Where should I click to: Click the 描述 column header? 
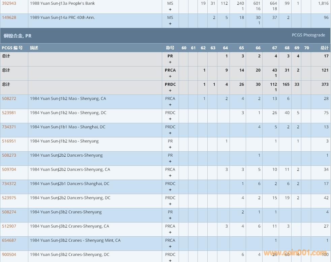point(34,48)
